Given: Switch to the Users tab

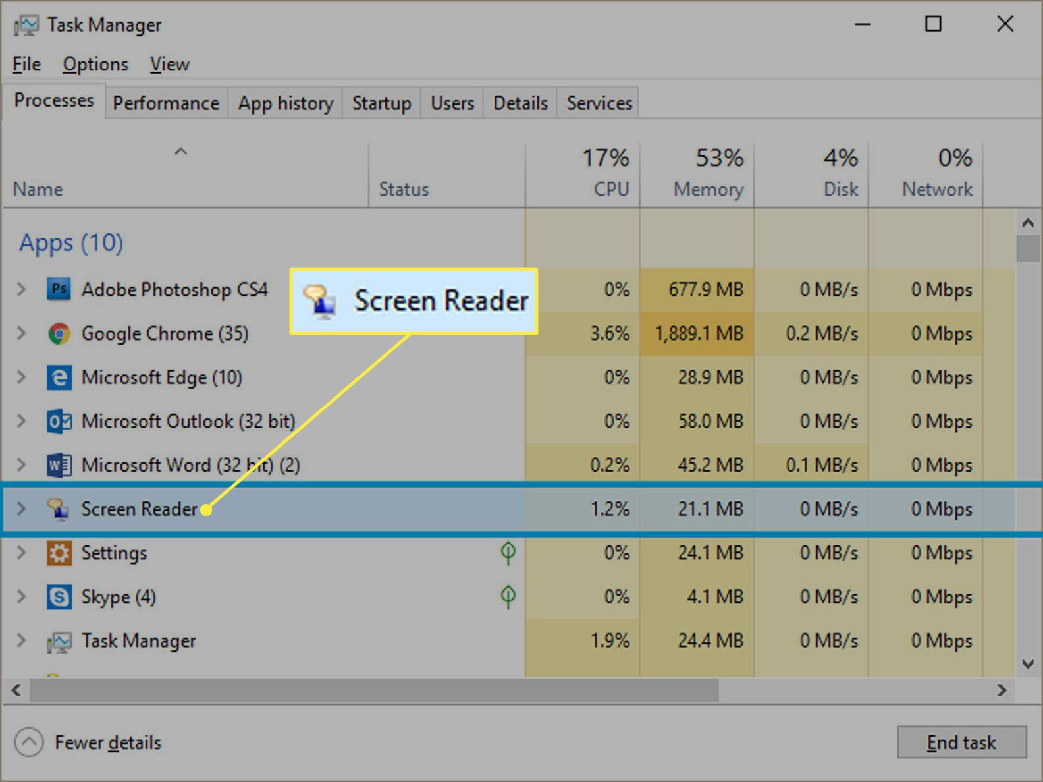Looking at the screenshot, I should pos(452,103).
